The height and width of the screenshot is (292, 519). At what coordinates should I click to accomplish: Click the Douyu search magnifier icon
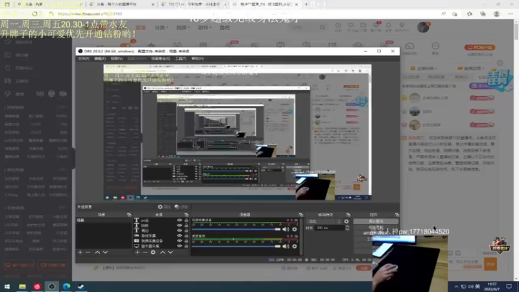322,27
